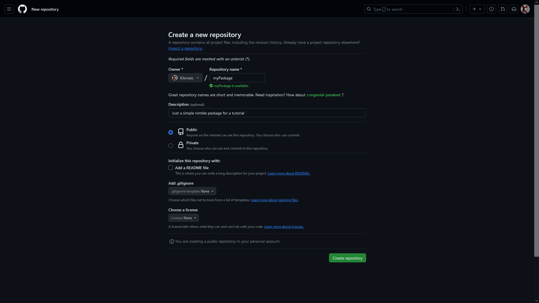Click the Repository name input field

pos(237,78)
